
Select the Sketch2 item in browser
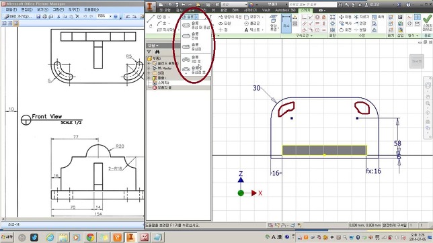(161, 83)
